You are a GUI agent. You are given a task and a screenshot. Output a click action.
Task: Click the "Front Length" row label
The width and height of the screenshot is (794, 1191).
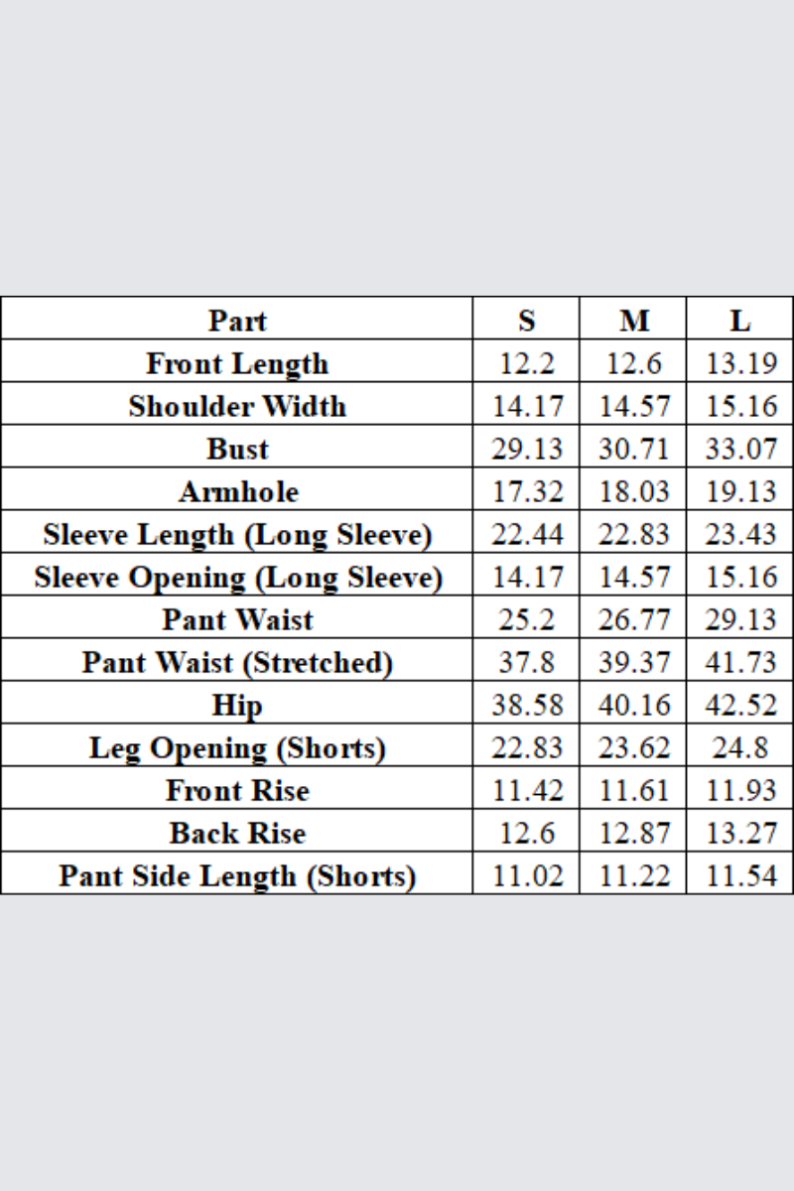pyautogui.click(x=237, y=363)
